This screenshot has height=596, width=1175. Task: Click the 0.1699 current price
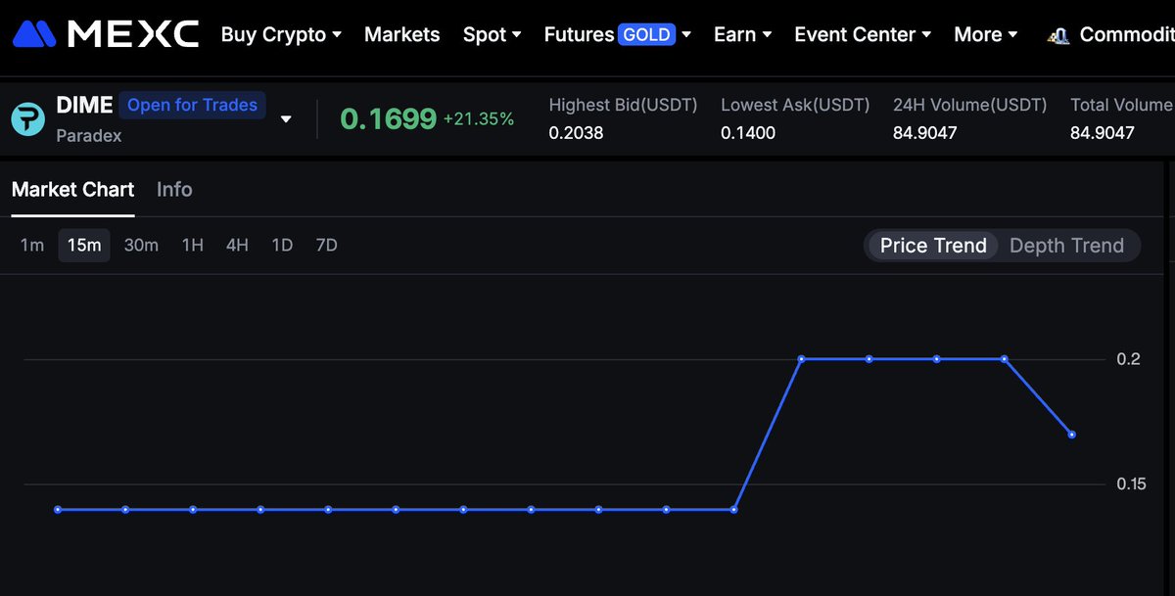point(388,119)
